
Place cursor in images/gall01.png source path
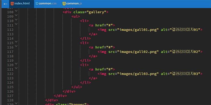click(x=138, y=30)
